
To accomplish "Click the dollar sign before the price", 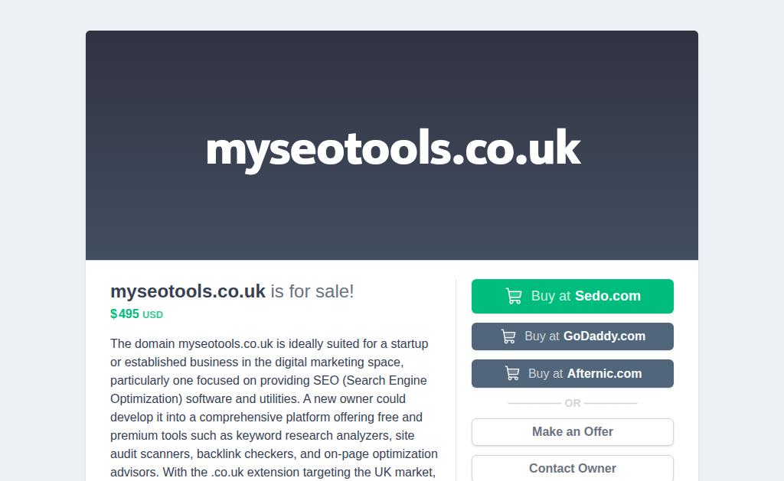I will click(x=113, y=314).
